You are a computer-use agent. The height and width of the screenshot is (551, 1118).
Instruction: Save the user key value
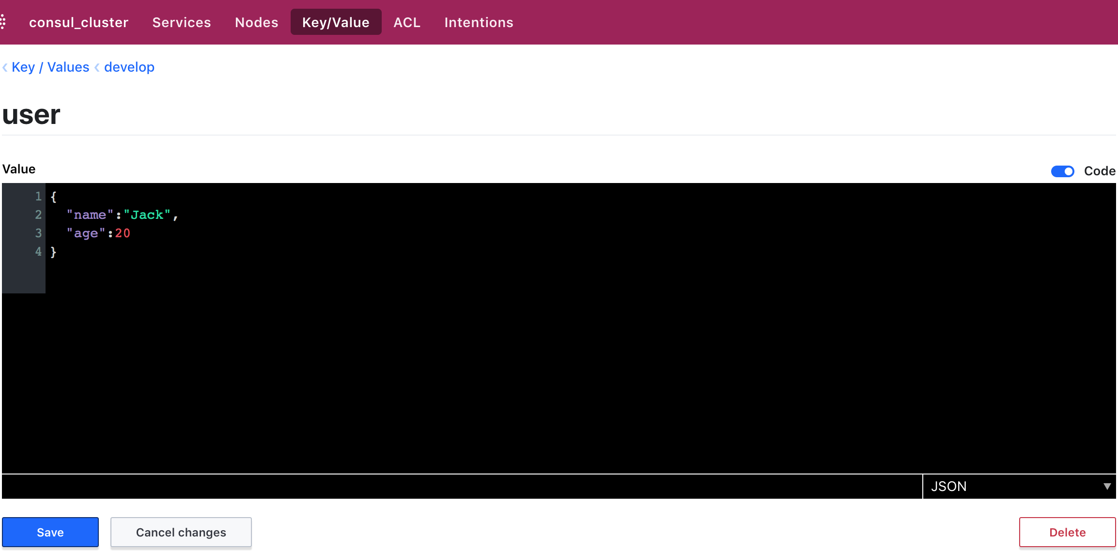tap(50, 532)
